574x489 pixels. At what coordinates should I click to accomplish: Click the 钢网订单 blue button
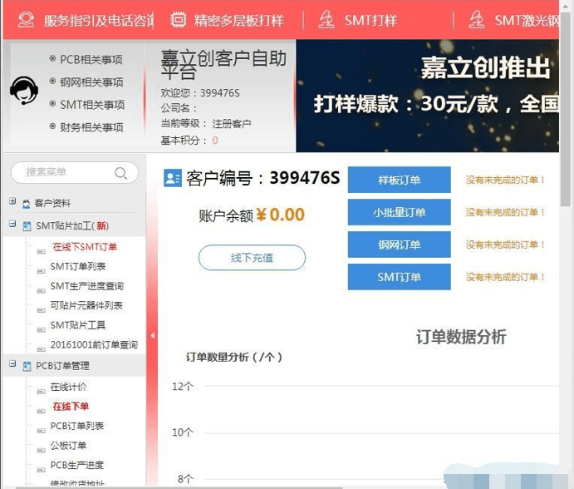[399, 244]
